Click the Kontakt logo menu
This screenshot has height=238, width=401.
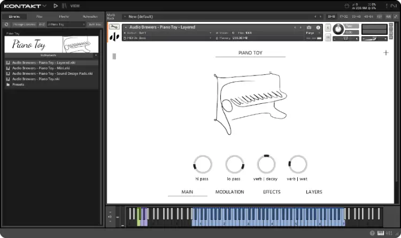pyautogui.click(x=25, y=6)
